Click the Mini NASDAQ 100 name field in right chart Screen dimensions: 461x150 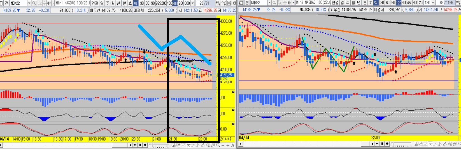click(313, 3)
